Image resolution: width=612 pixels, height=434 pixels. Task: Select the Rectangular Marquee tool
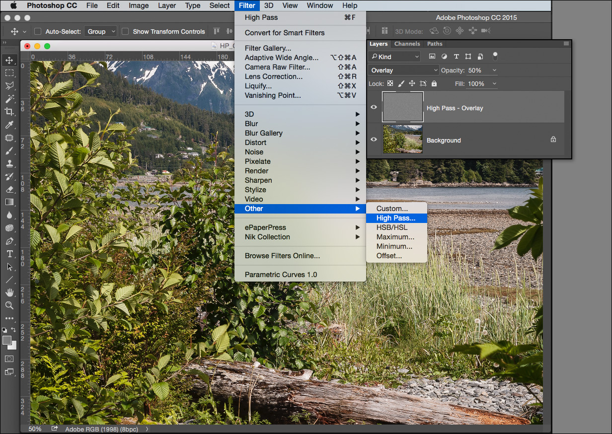click(9, 73)
